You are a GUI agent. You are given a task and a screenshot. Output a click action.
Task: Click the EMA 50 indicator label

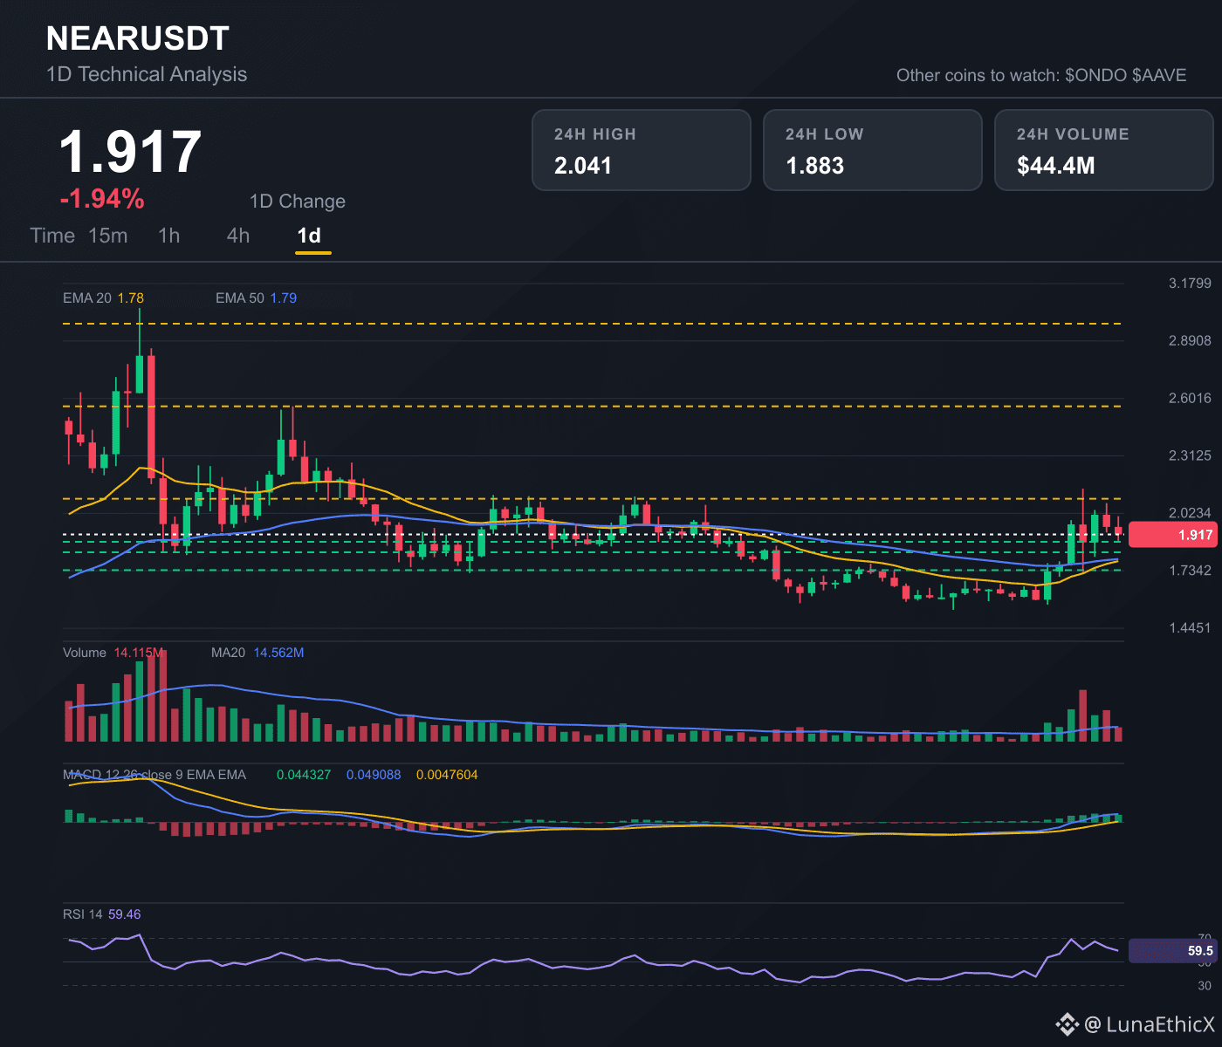tap(256, 298)
